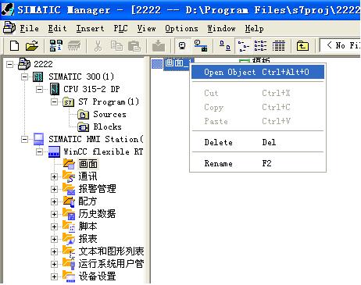
Task: Collapse the 2222 project root node
Action: [9, 64]
